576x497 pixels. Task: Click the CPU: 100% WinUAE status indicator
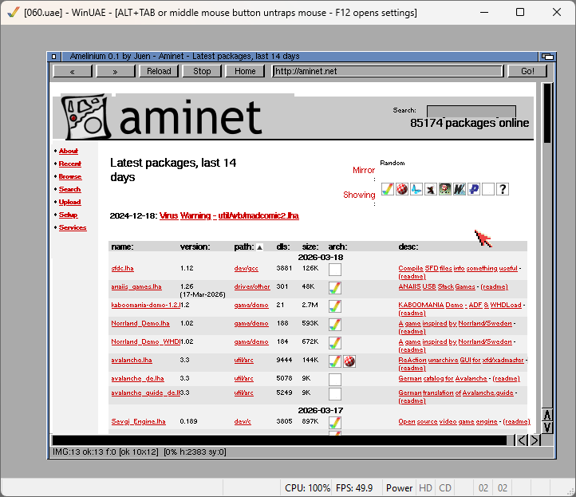click(x=307, y=487)
